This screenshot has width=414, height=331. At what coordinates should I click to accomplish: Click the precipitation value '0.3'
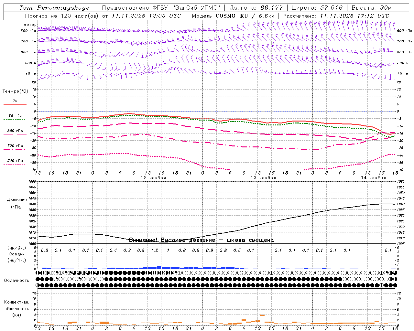click(44, 250)
